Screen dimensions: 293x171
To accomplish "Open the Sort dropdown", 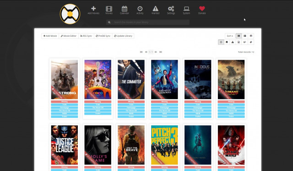I will (x=230, y=36).
